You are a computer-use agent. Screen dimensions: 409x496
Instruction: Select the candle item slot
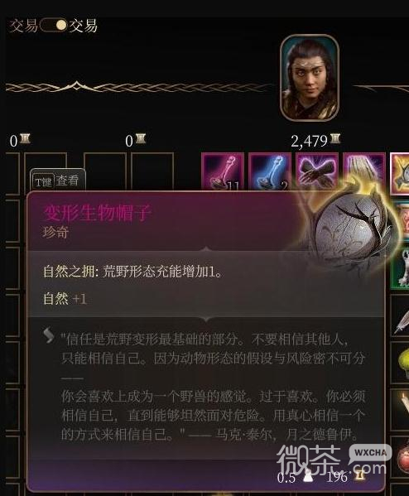click(401, 410)
